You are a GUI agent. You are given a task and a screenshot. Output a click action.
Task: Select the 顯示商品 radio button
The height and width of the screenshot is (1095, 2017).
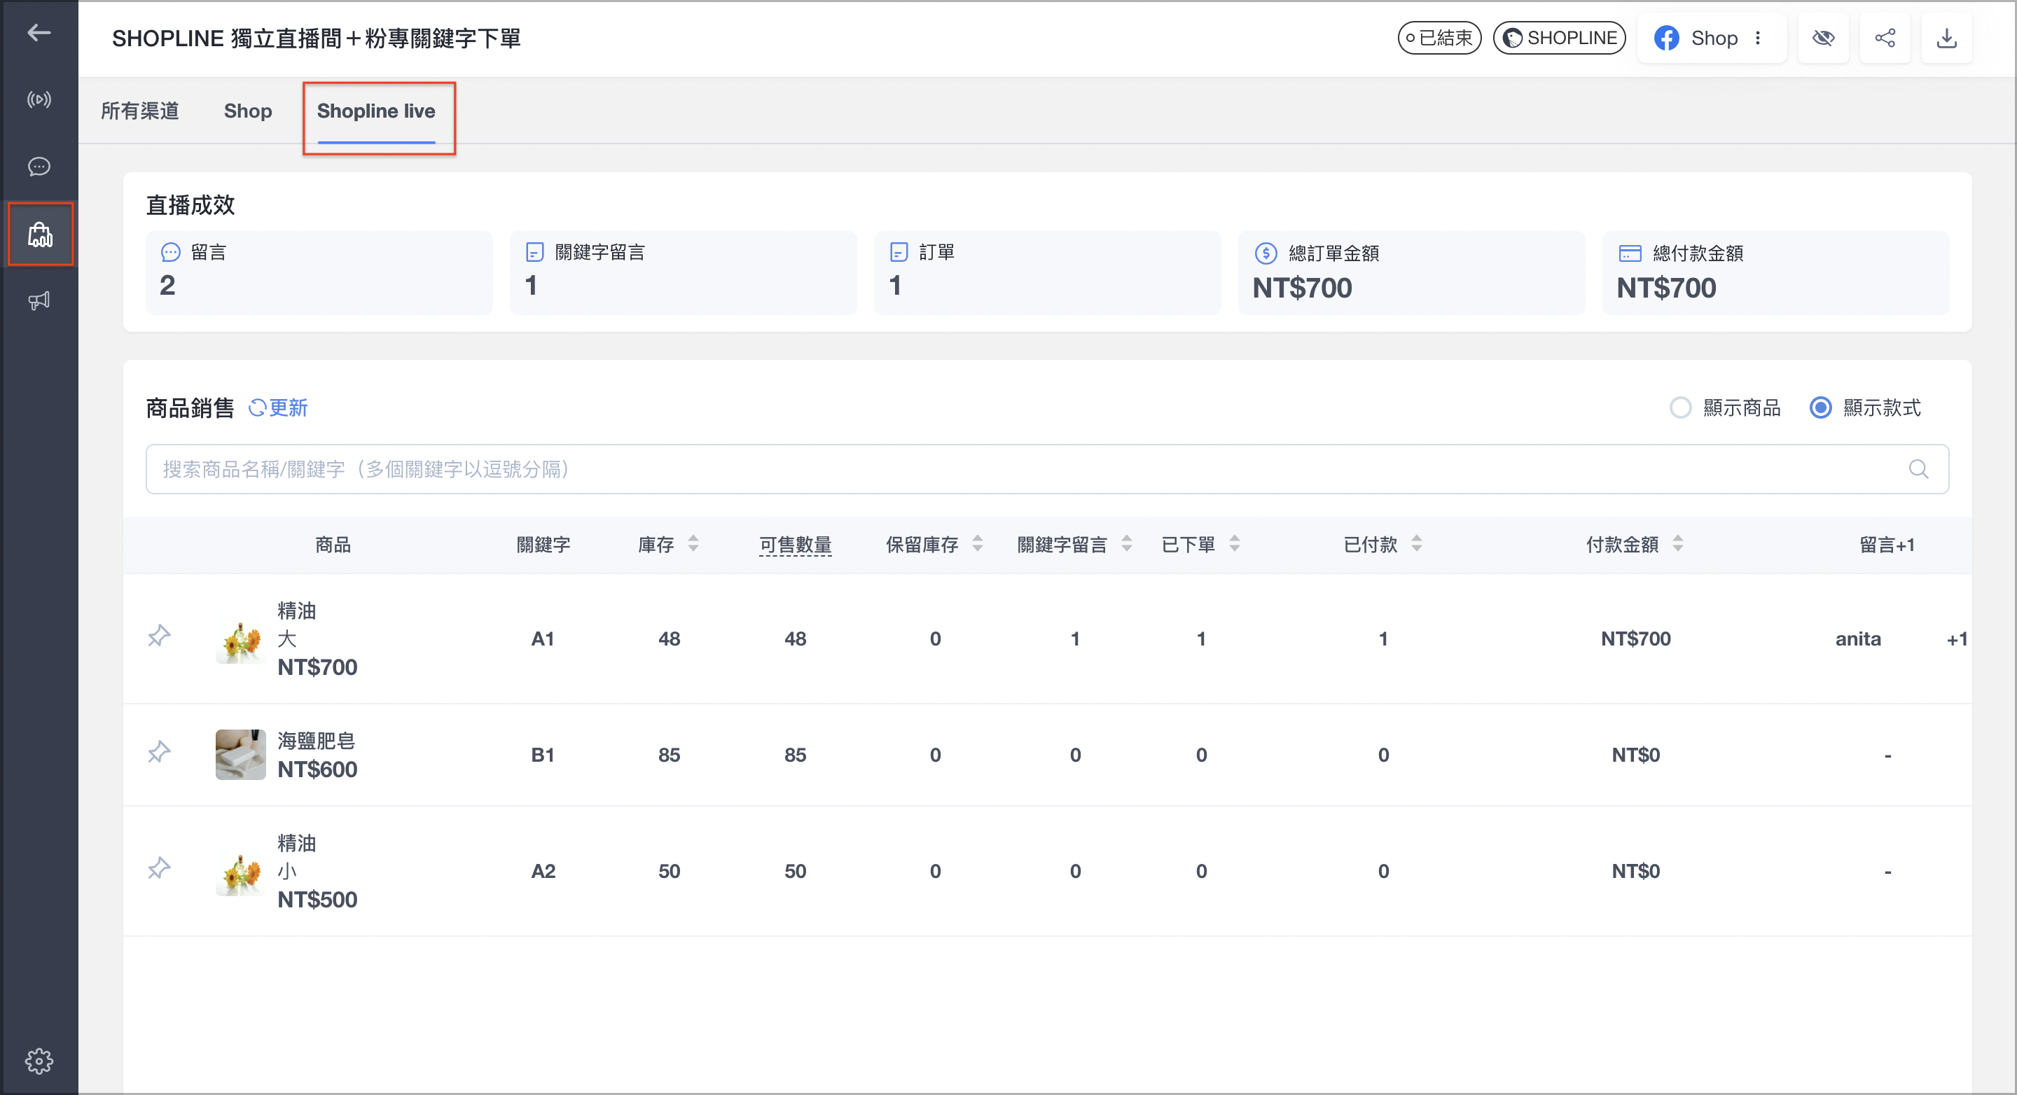[x=1680, y=407]
